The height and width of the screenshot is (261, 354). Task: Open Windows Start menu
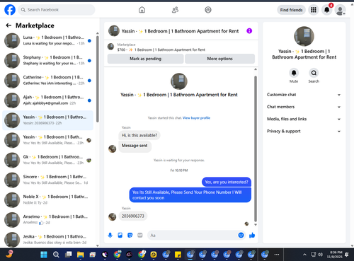tap(44, 255)
